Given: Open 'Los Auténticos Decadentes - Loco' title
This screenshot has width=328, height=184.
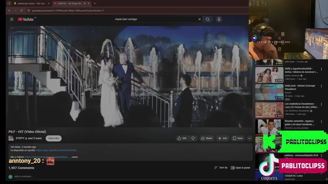Looking at the screenshot, I should tap(301, 105).
